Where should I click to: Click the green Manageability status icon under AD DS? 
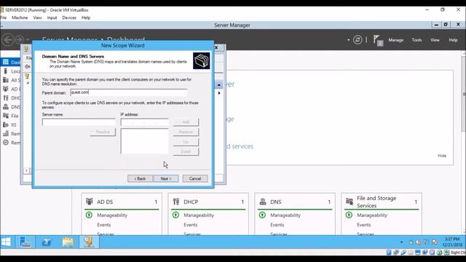click(89, 215)
